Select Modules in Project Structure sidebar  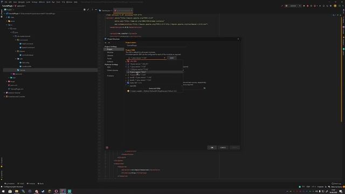point(110,52)
